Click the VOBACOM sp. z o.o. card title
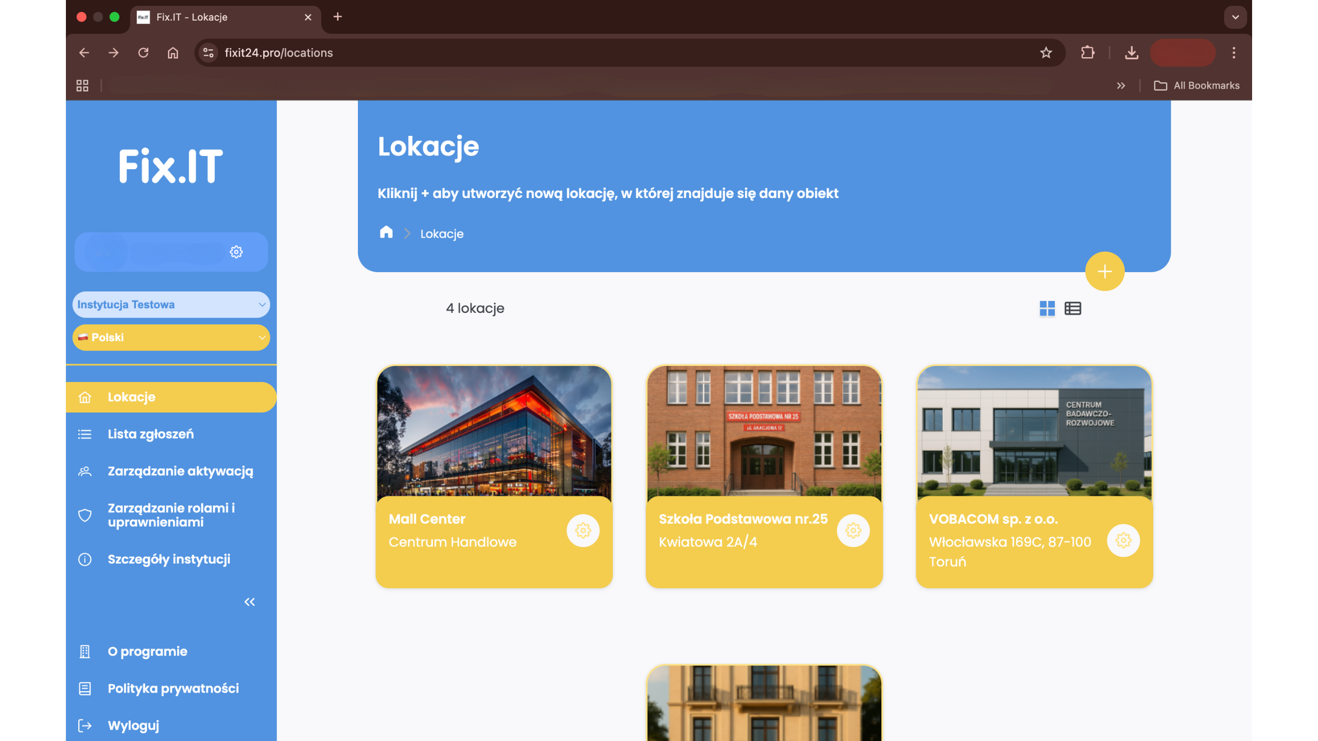Image resolution: width=1318 pixels, height=741 pixels. point(993,519)
